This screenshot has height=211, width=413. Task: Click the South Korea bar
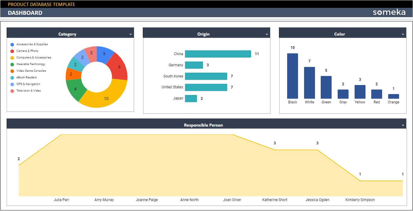tap(206, 76)
